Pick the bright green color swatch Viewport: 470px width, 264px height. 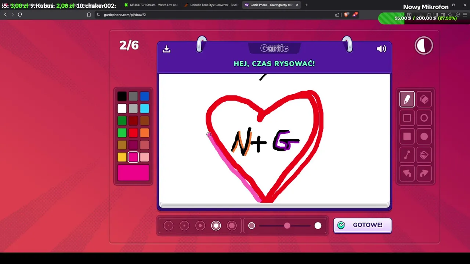pyautogui.click(x=122, y=133)
